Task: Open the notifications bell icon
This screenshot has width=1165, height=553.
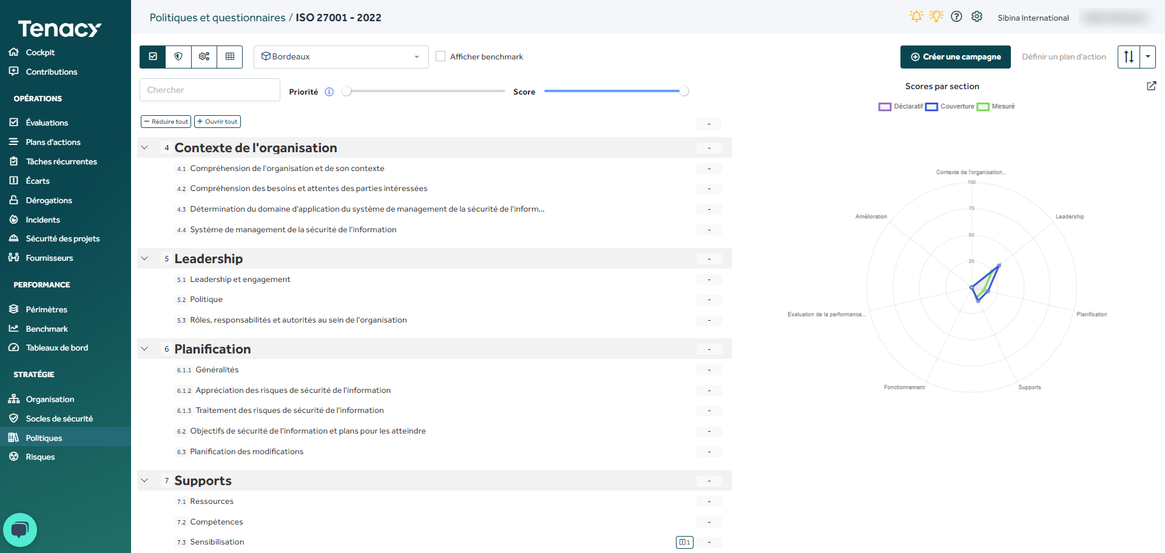Action: tap(916, 17)
